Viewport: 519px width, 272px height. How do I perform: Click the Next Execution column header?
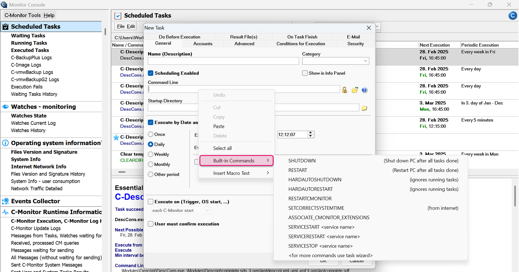coord(440,45)
